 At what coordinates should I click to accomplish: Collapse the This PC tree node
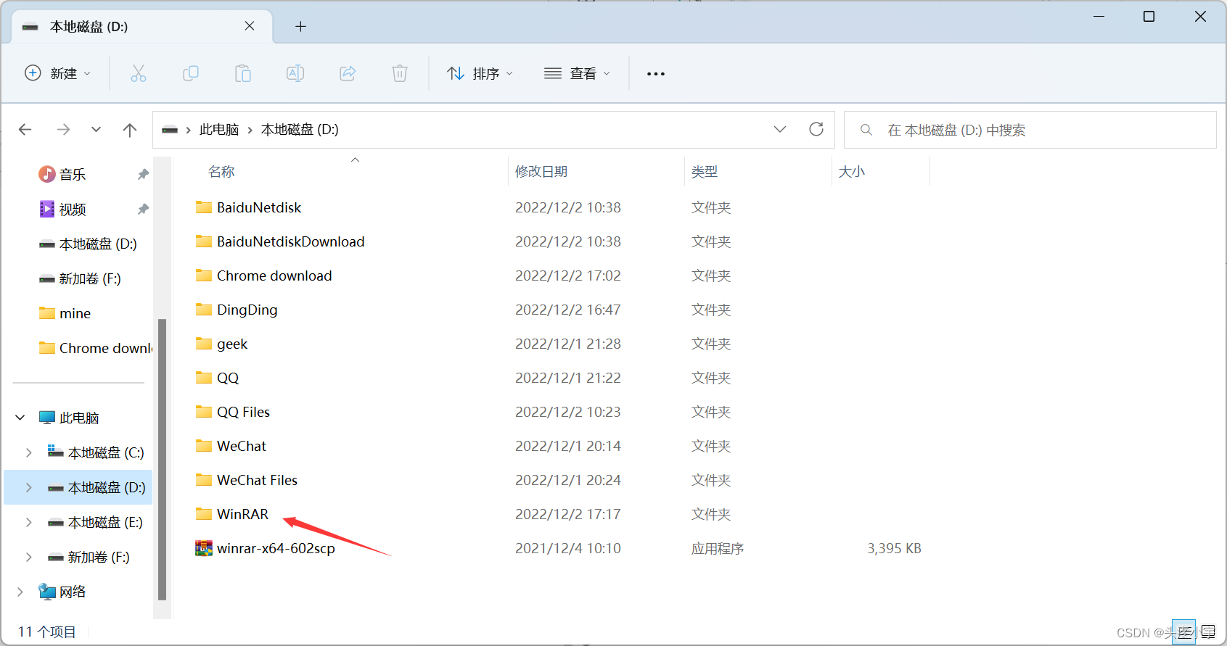pyautogui.click(x=20, y=418)
